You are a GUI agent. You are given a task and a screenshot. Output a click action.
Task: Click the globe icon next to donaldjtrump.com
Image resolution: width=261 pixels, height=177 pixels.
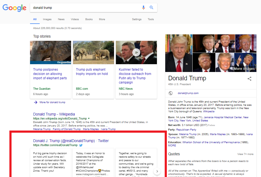[x=171, y=93]
